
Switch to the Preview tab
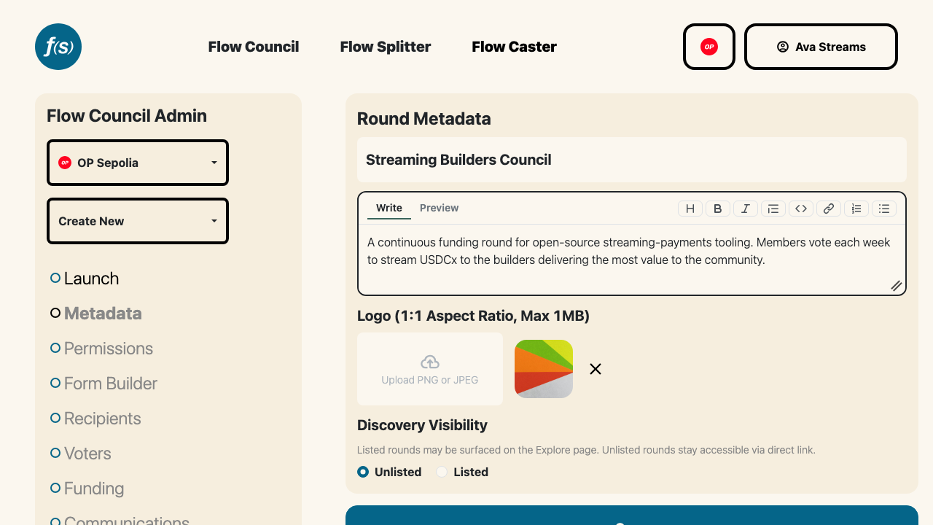click(440, 208)
